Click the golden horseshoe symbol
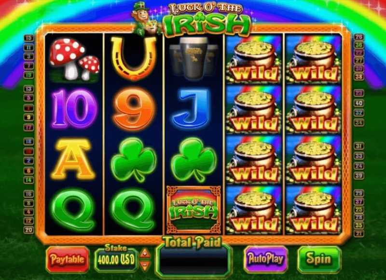Image resolution: width=386 pixels, height=280 pixels. (x=134, y=58)
